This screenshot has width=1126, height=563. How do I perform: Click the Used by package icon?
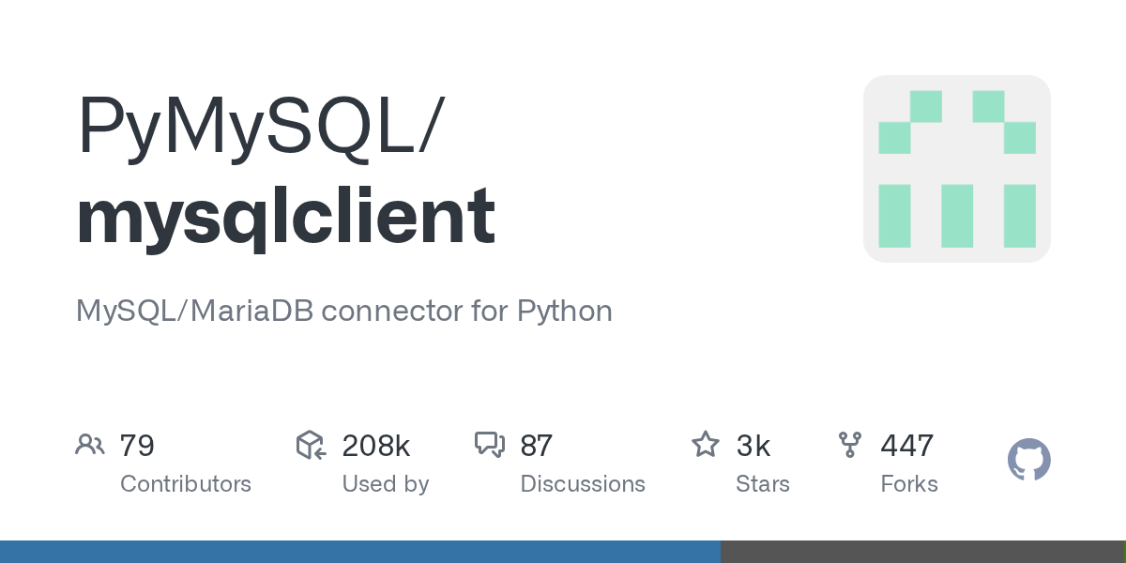click(311, 445)
